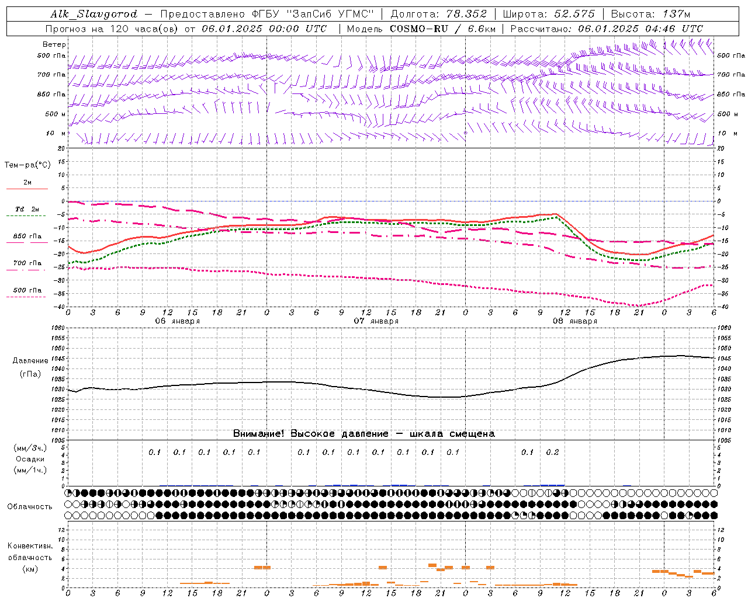Click the "Высота: 137м" header field
748x598 pixels.
[650, 14]
